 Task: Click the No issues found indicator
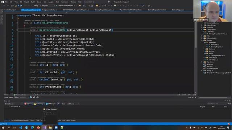pos(20,95)
